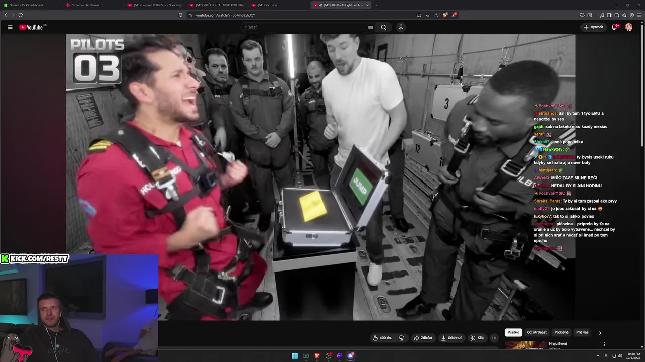Open Brave browser from taskbar

(317, 356)
